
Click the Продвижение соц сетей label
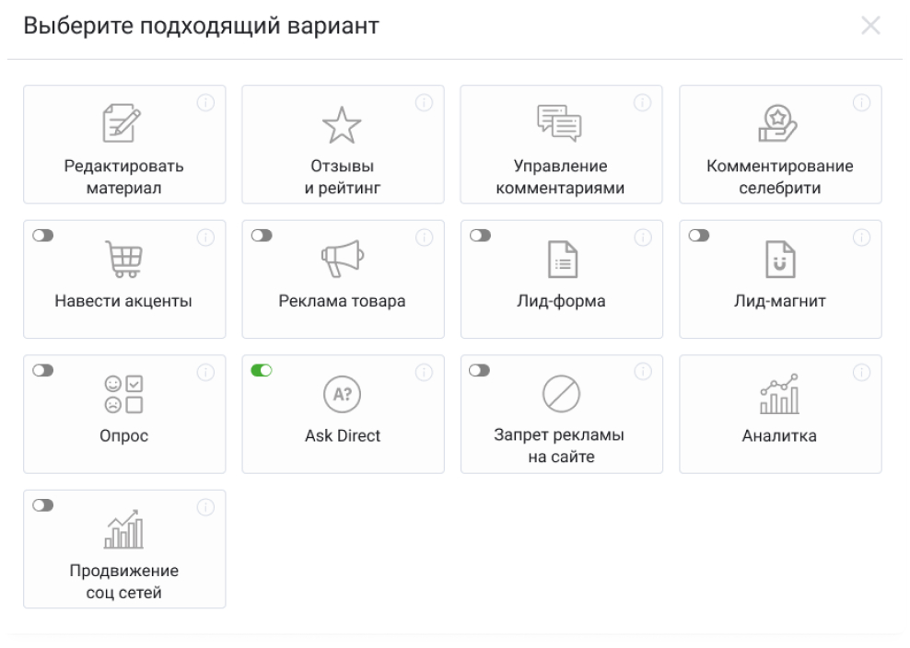pyautogui.click(x=123, y=581)
